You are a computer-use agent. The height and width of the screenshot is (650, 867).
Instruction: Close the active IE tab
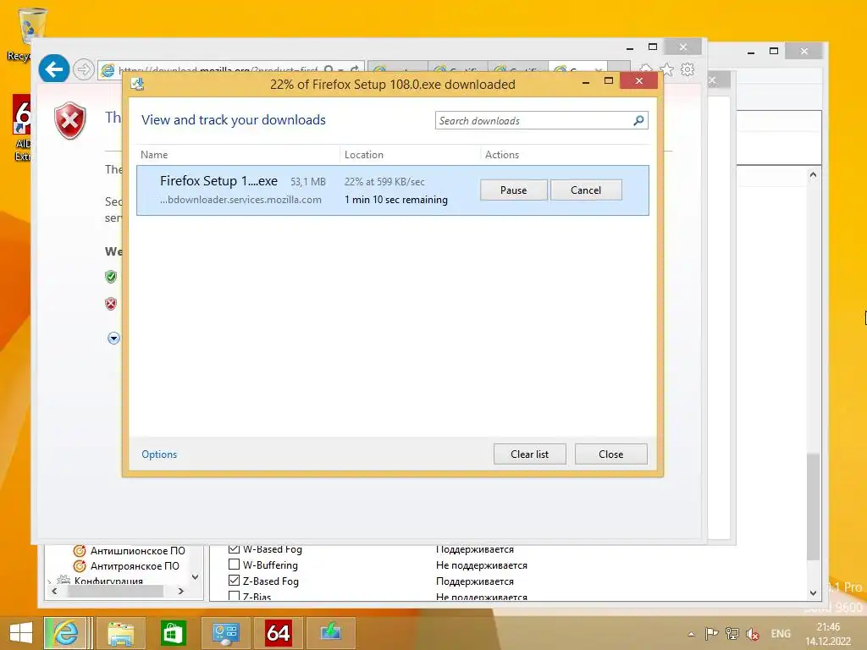[599, 70]
